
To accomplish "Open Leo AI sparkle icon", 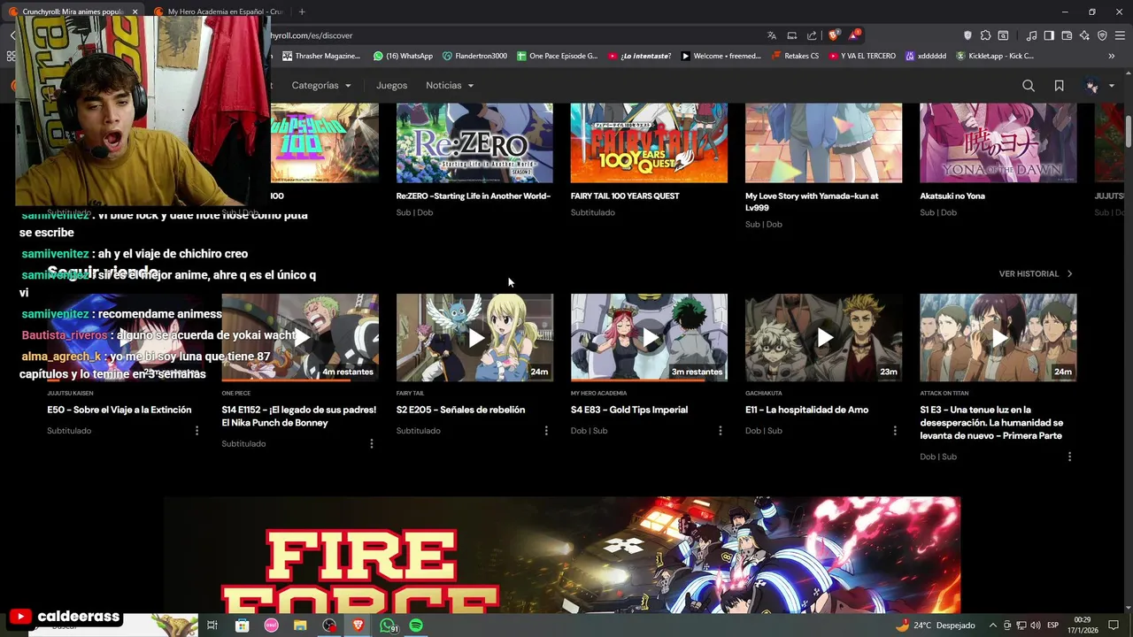I will click(1084, 35).
